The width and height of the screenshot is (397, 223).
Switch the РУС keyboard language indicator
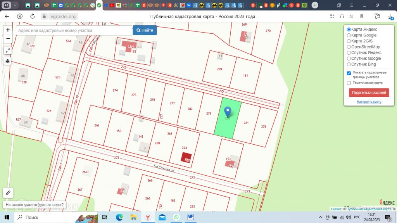click(357, 217)
